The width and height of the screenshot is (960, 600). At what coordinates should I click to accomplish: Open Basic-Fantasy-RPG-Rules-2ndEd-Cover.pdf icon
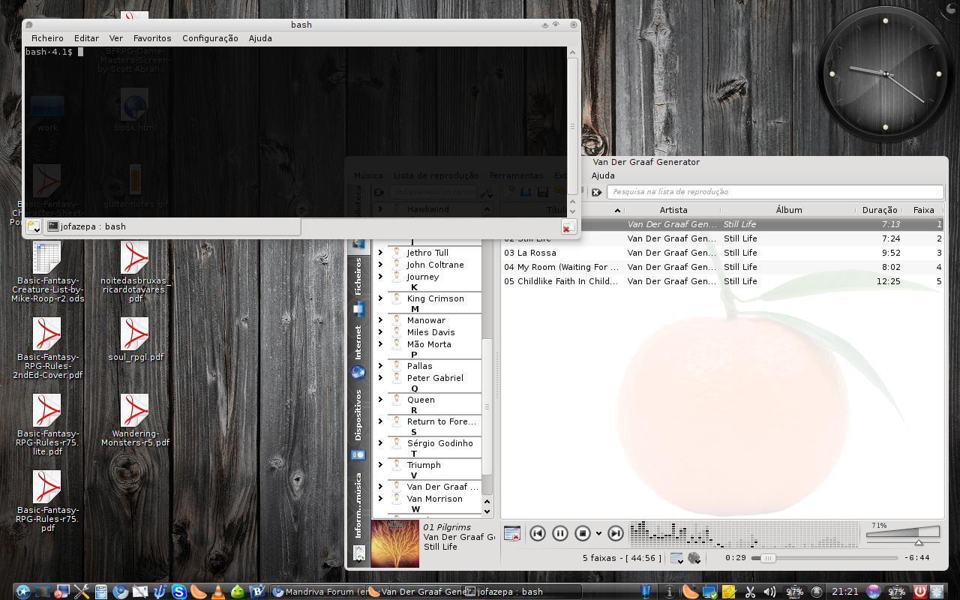pyautogui.click(x=47, y=348)
